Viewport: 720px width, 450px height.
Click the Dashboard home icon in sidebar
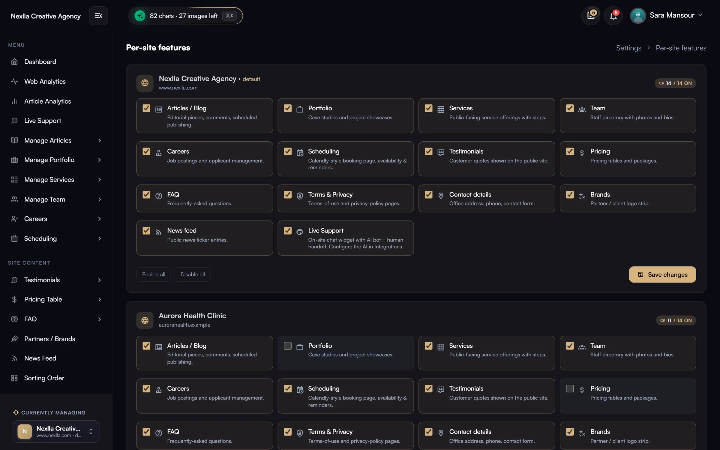(x=14, y=62)
